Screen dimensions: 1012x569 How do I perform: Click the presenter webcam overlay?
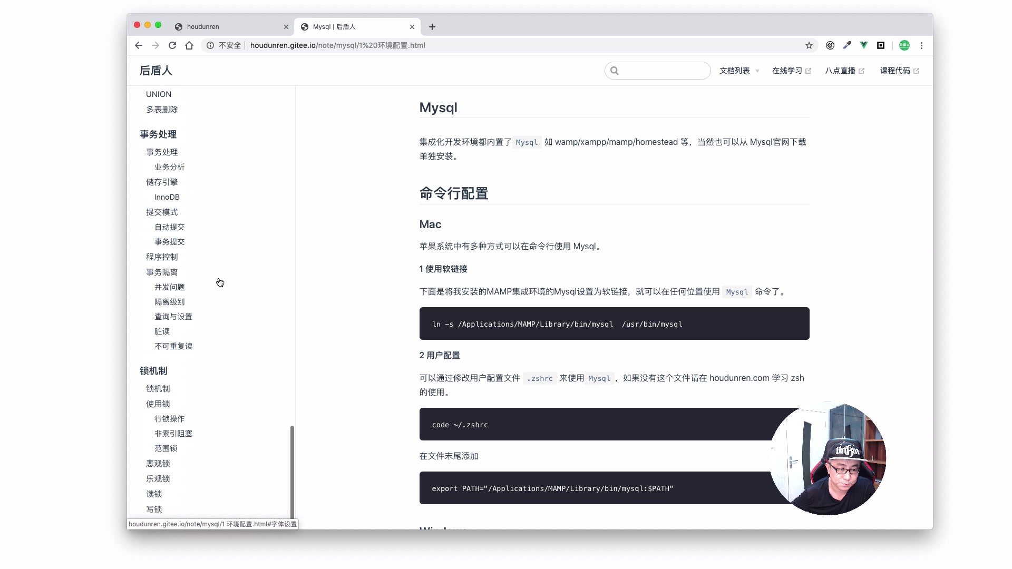[x=828, y=459]
